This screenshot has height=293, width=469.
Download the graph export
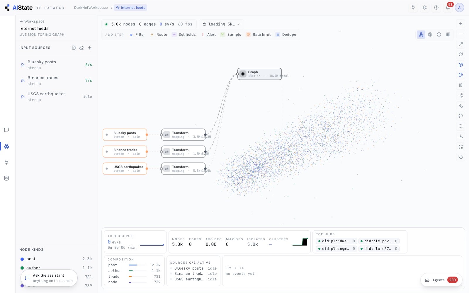pos(460,137)
